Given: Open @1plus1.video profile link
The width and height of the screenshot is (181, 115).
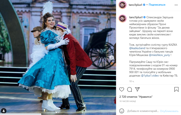Looking at the screenshot, I should 150,76.
